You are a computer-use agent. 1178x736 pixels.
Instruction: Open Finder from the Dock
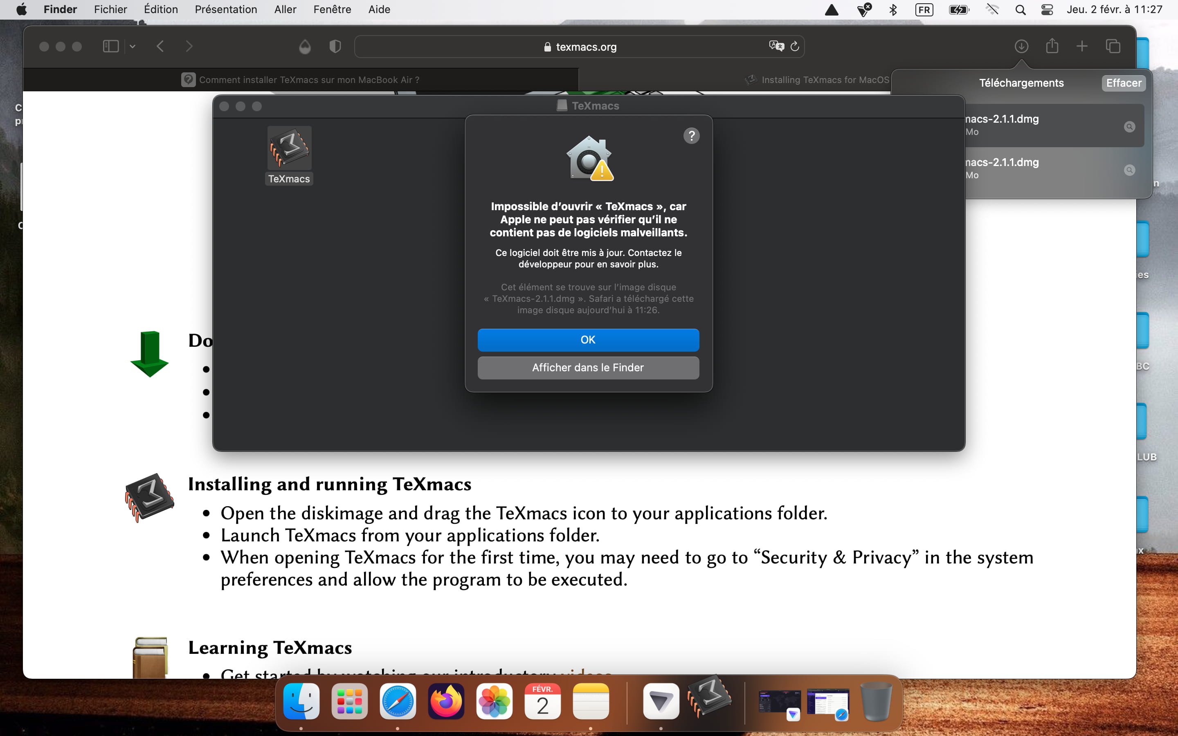click(x=301, y=701)
